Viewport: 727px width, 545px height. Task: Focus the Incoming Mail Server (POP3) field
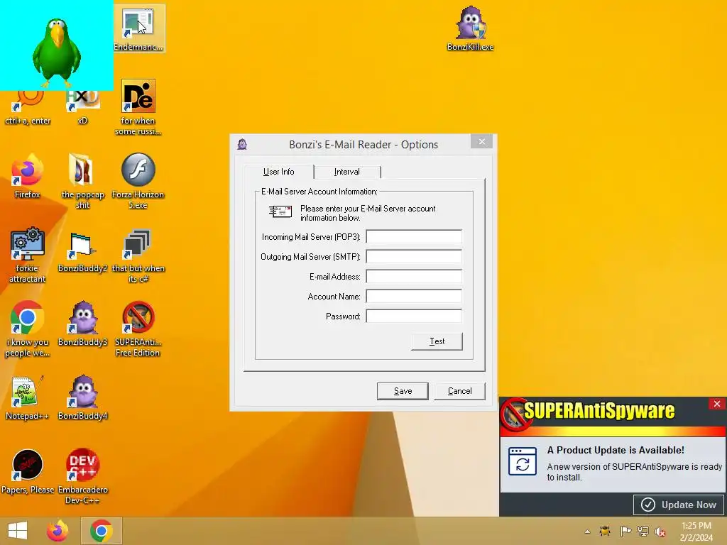click(x=414, y=237)
